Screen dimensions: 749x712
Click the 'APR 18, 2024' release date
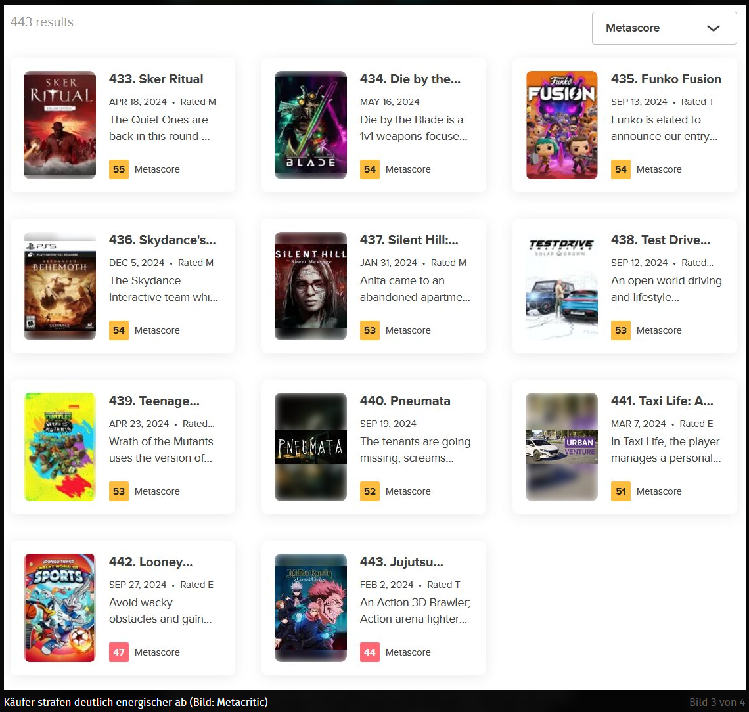137,102
